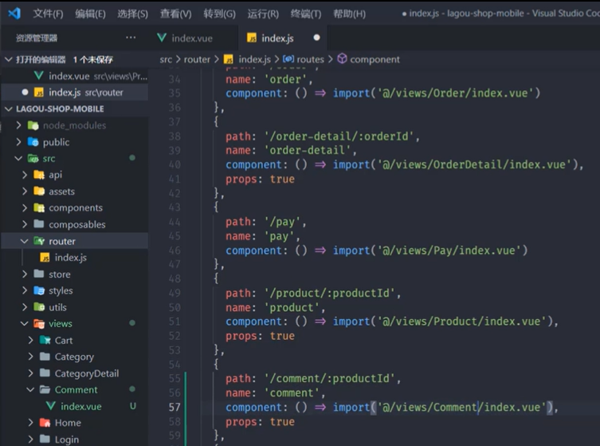This screenshot has width=600, height=446.
Task: Click the utils folder icon
Action: tap(39, 307)
